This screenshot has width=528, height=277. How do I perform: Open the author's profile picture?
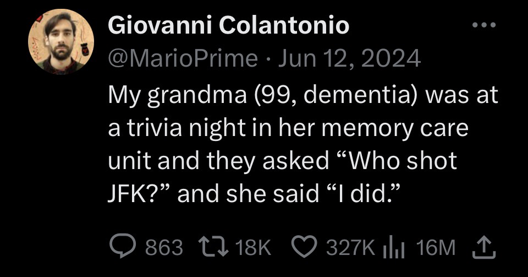pos(61,42)
